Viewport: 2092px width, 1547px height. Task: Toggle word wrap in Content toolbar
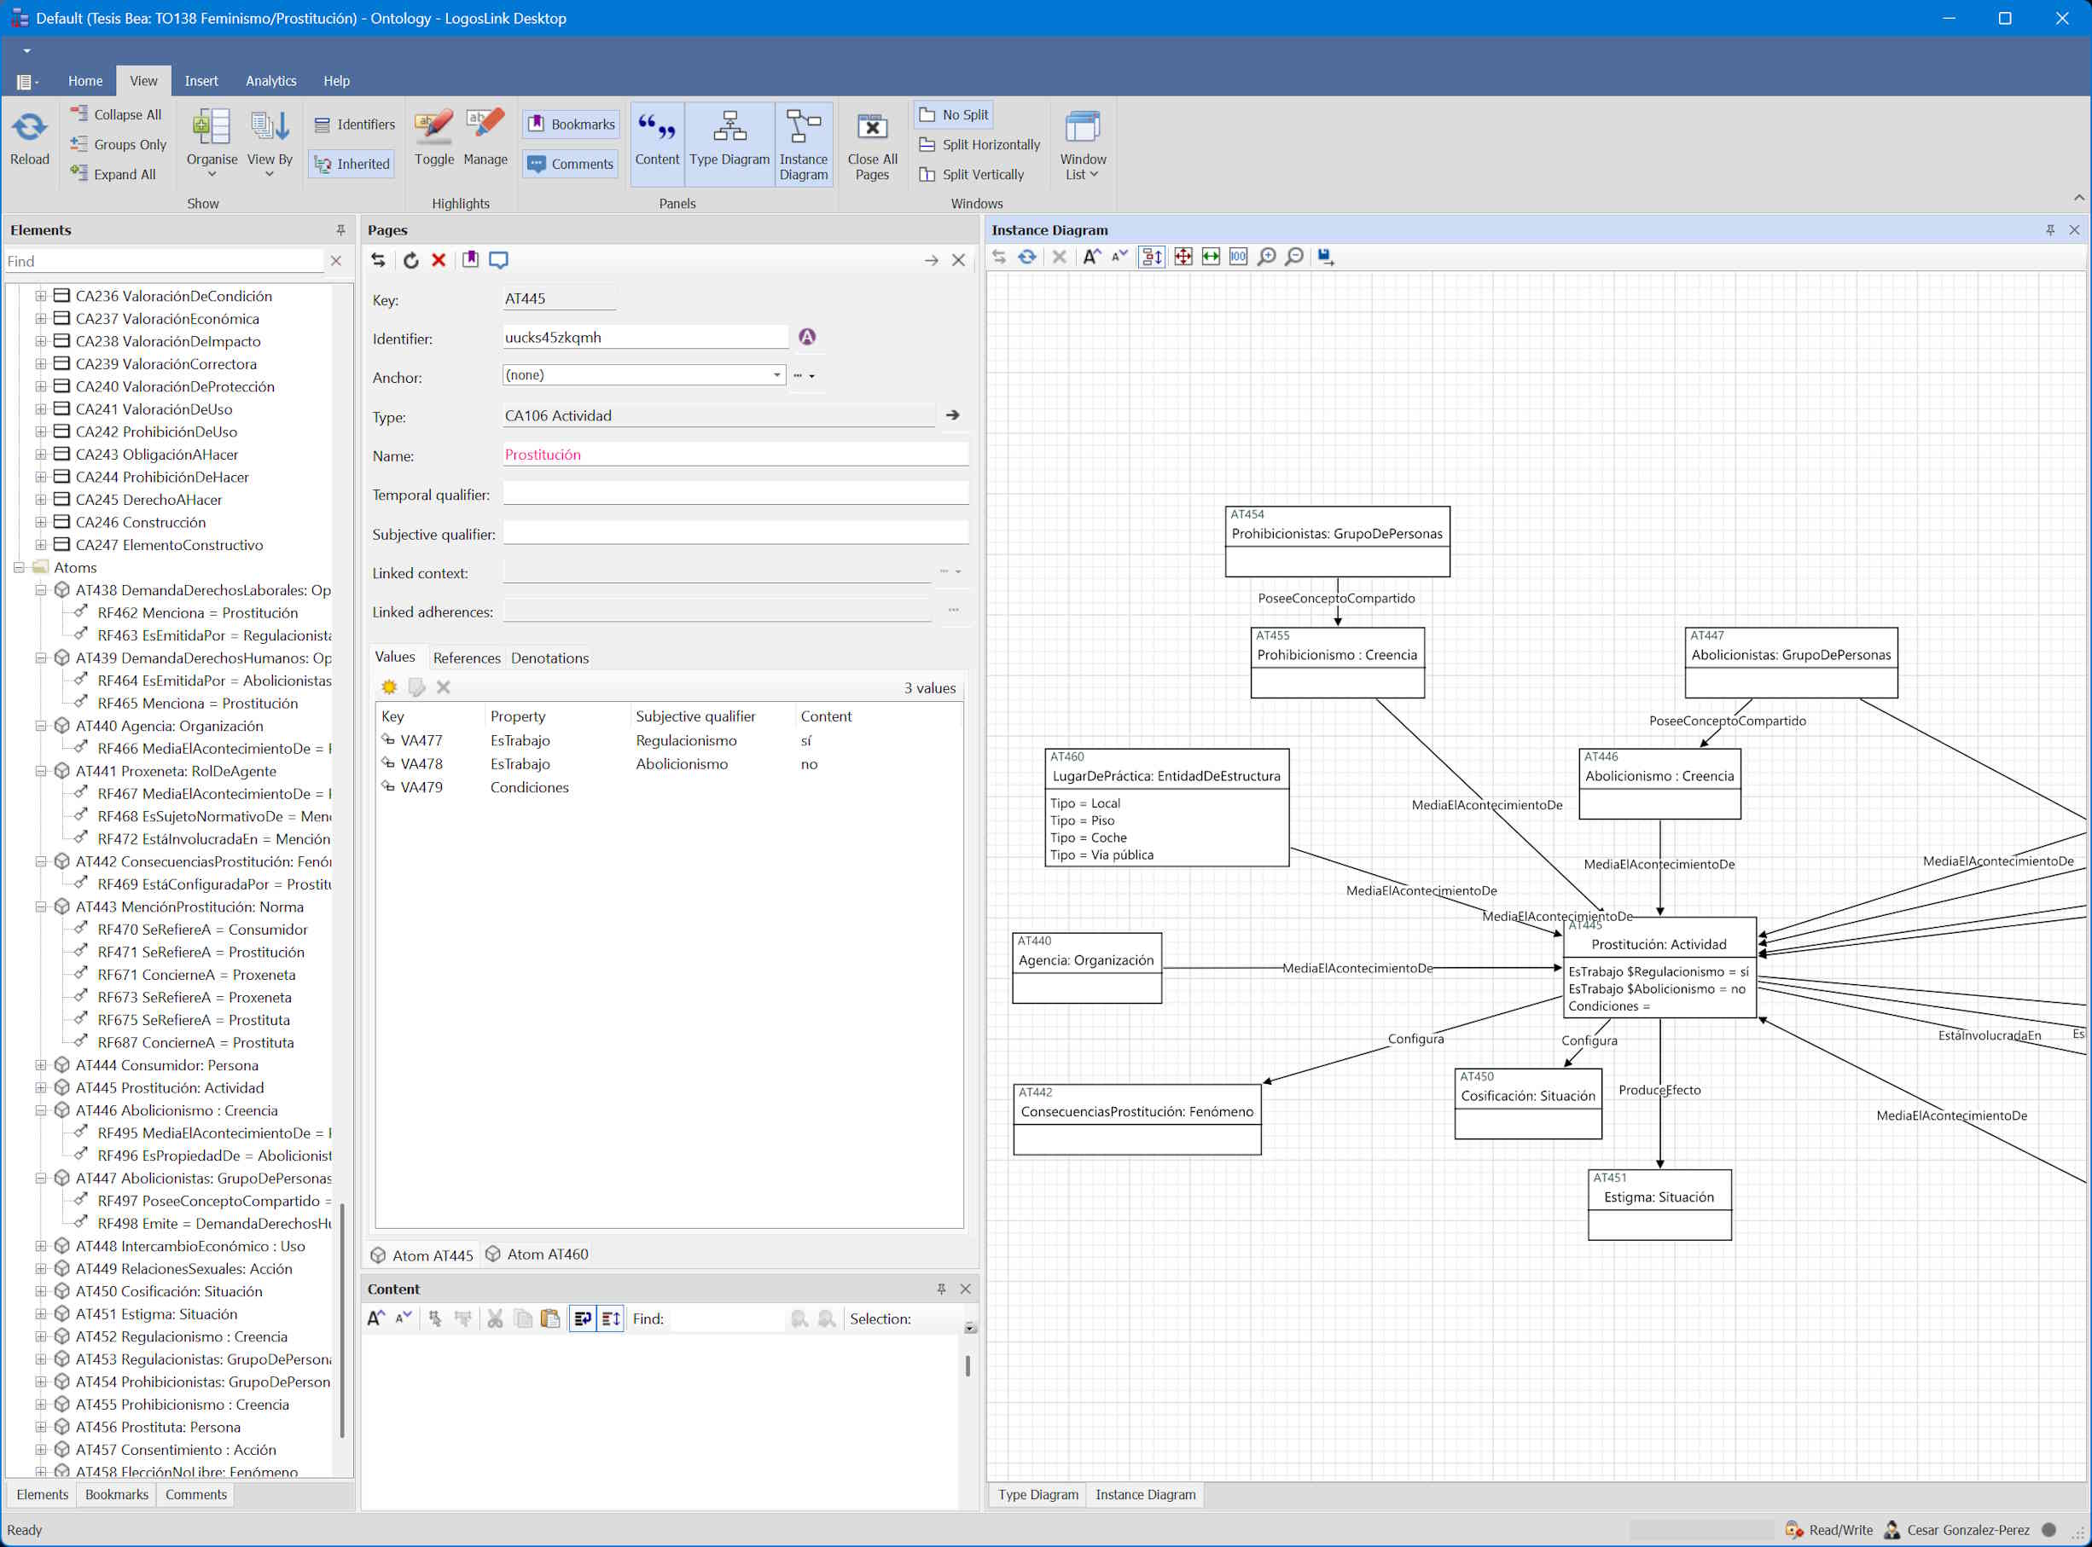click(x=583, y=1318)
